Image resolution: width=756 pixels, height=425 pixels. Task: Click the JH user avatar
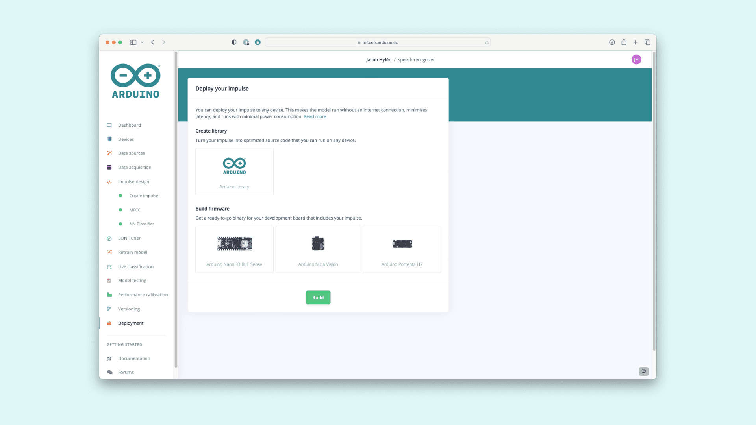(x=636, y=59)
